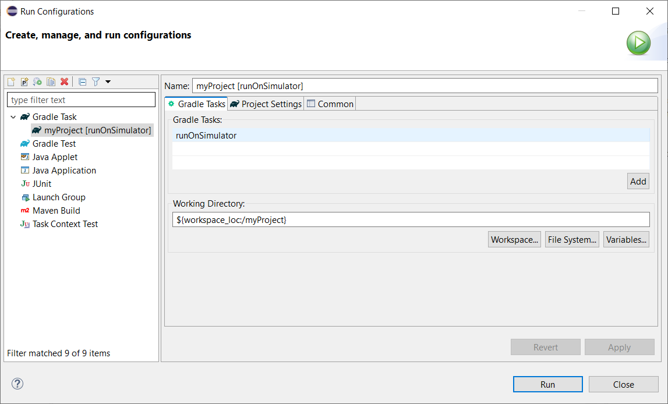Delete selected configuration with red X

click(65, 82)
